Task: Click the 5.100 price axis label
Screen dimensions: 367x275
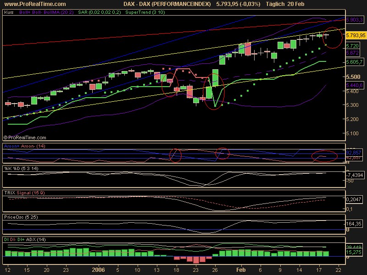Action: pyautogui.click(x=352, y=133)
